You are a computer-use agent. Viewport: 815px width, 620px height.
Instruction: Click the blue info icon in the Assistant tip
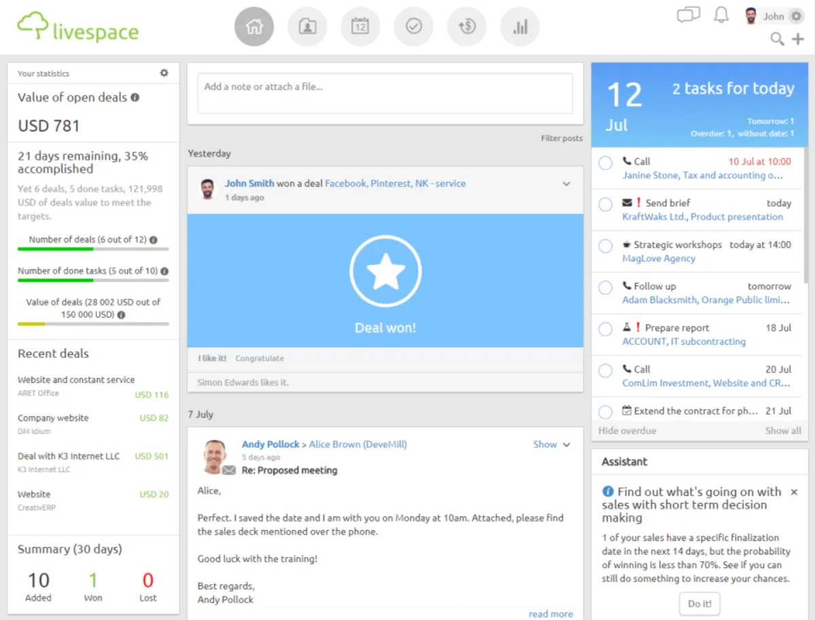click(607, 492)
